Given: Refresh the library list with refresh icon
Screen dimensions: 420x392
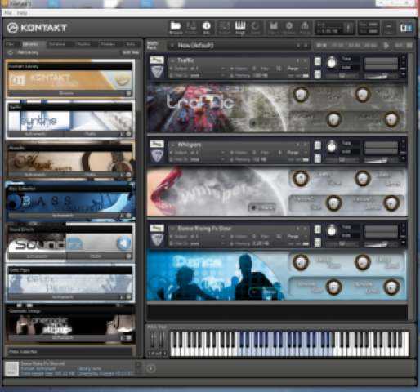Looking at the screenshot, I should tap(11, 52).
